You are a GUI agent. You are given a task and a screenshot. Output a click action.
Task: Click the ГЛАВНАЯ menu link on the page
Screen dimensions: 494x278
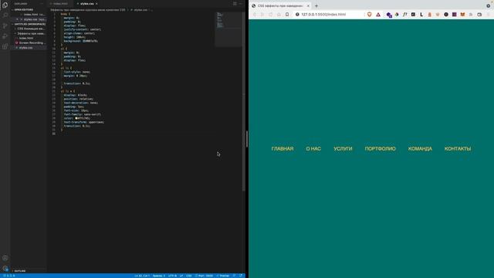(x=283, y=149)
